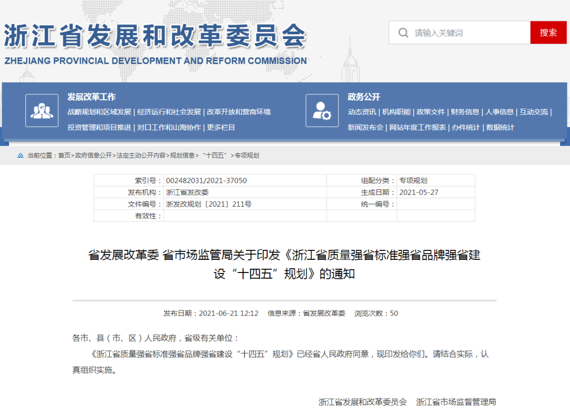Click the document number 浙发改规划〔2021〕211号
Image resolution: width=570 pixels, height=409 pixels.
click(208, 204)
